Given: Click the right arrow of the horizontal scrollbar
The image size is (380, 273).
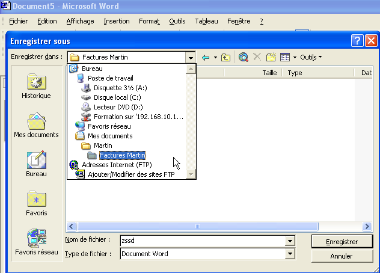Looking at the screenshot, I should [367, 227].
